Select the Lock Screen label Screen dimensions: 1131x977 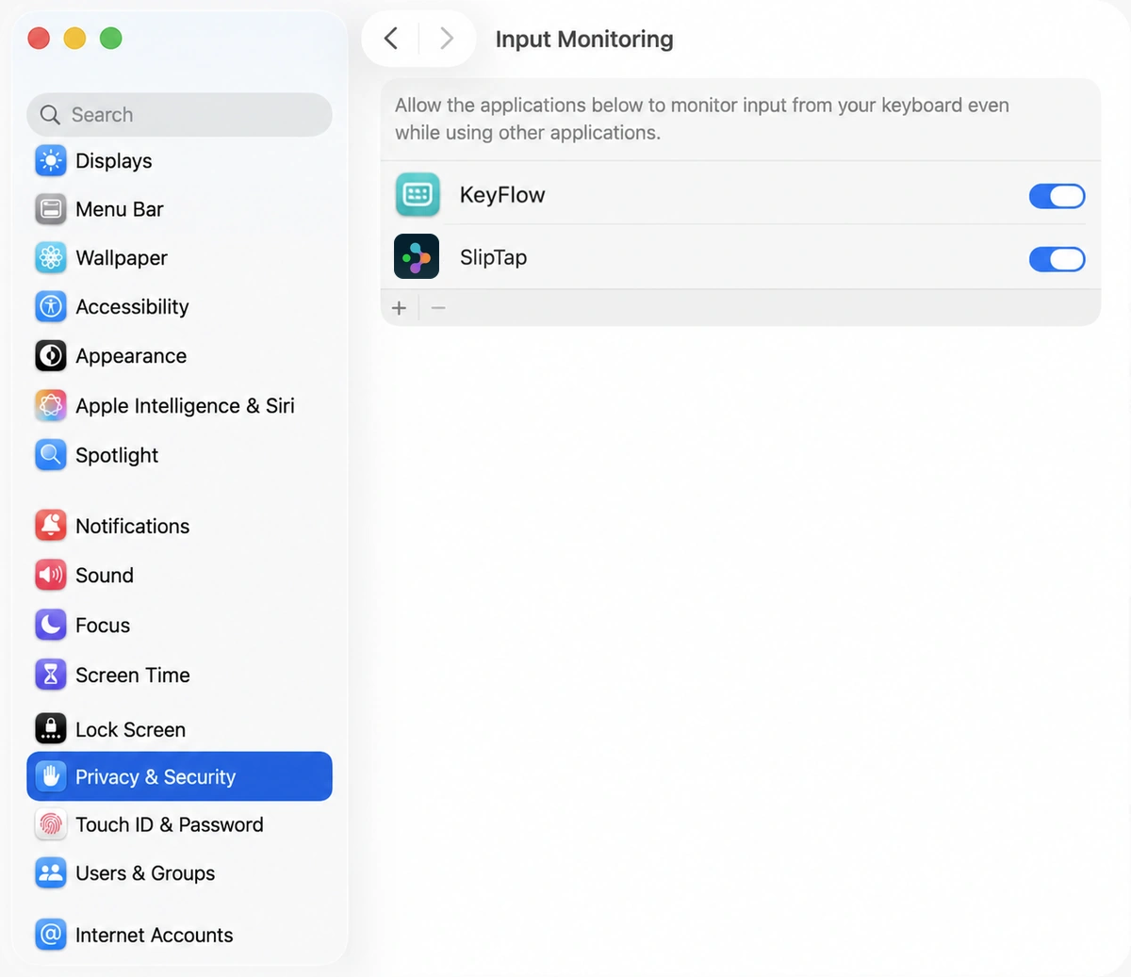pyautogui.click(x=130, y=729)
